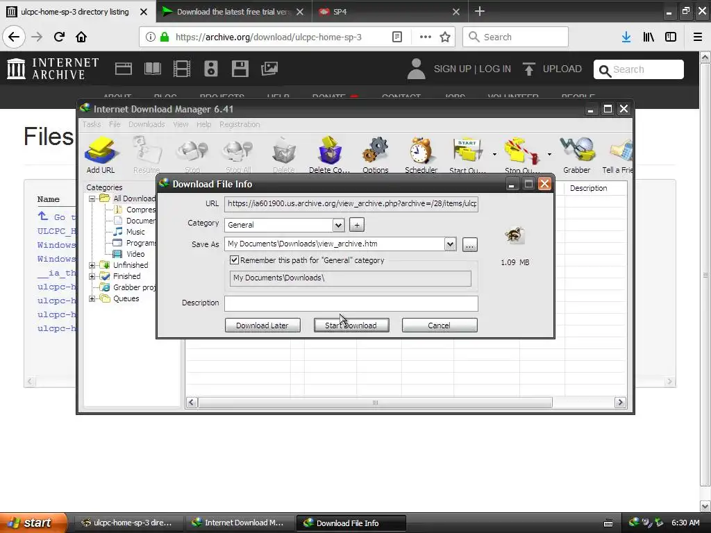Click the Start Download button
Image resolution: width=711 pixels, height=533 pixels.
351,325
